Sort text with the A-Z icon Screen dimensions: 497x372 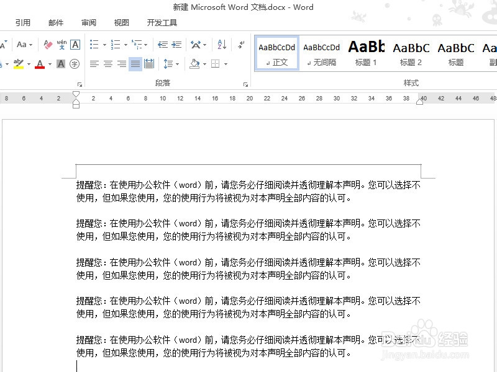222,45
